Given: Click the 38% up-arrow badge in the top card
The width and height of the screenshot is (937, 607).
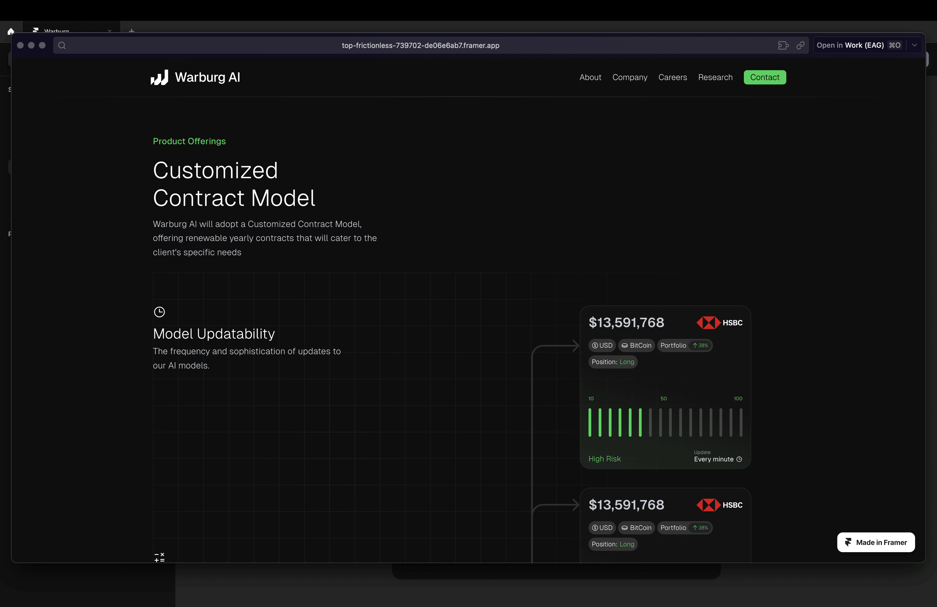Looking at the screenshot, I should click(x=700, y=345).
